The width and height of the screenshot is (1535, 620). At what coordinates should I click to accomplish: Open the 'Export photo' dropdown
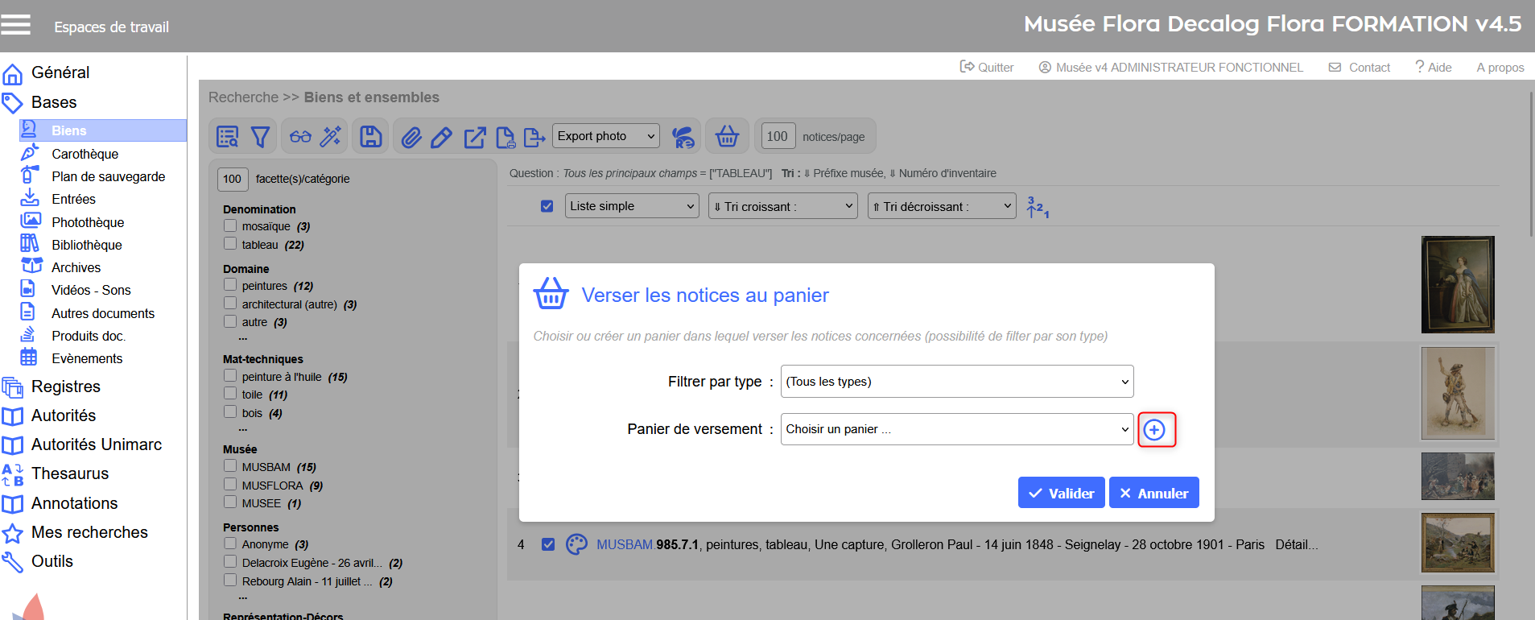pyautogui.click(x=605, y=136)
